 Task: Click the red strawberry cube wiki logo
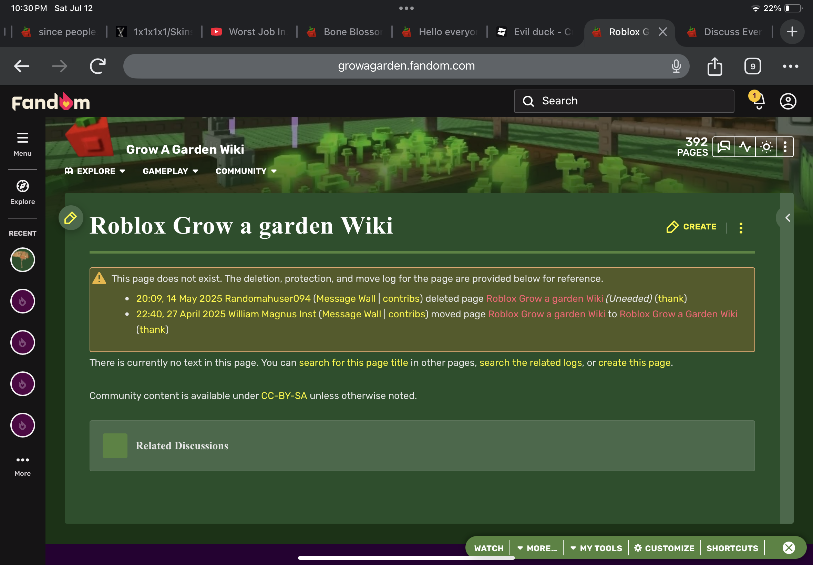coord(89,138)
